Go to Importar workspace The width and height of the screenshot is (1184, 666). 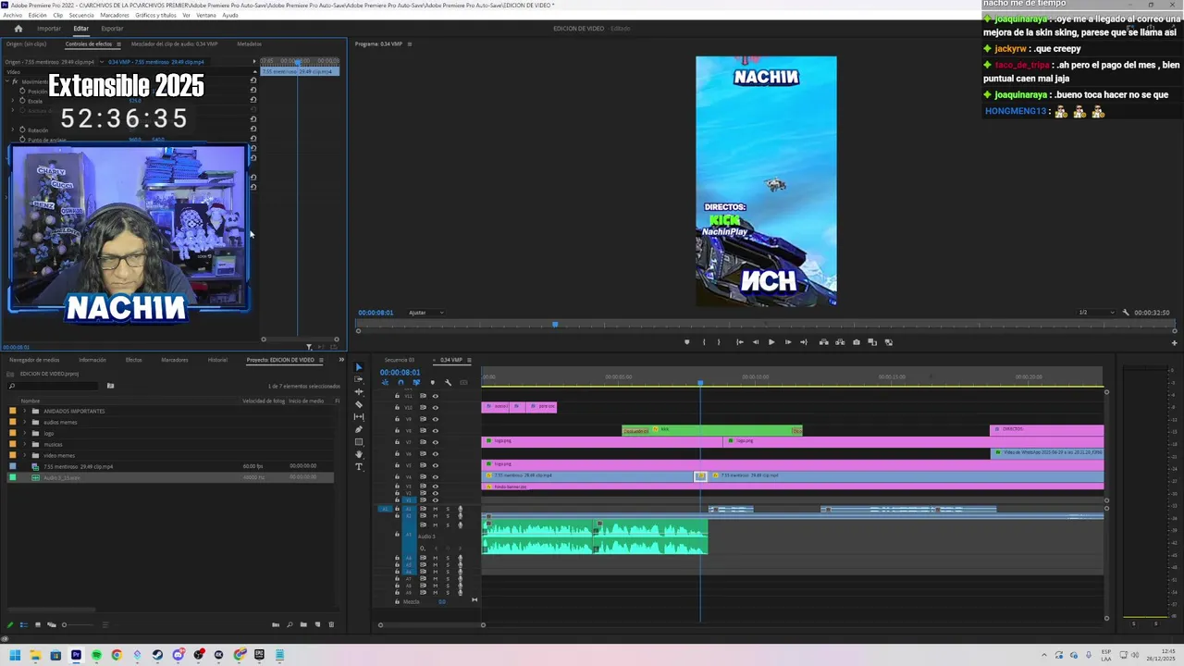tap(49, 29)
